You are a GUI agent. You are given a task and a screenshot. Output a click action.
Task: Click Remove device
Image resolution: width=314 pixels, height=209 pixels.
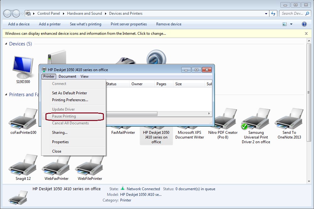[x=169, y=24]
